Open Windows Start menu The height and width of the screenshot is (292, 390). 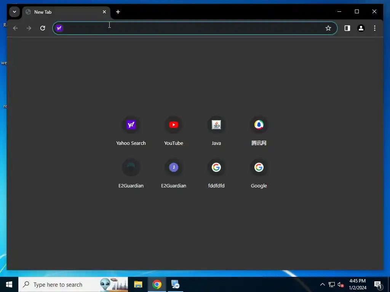[x=9, y=284]
